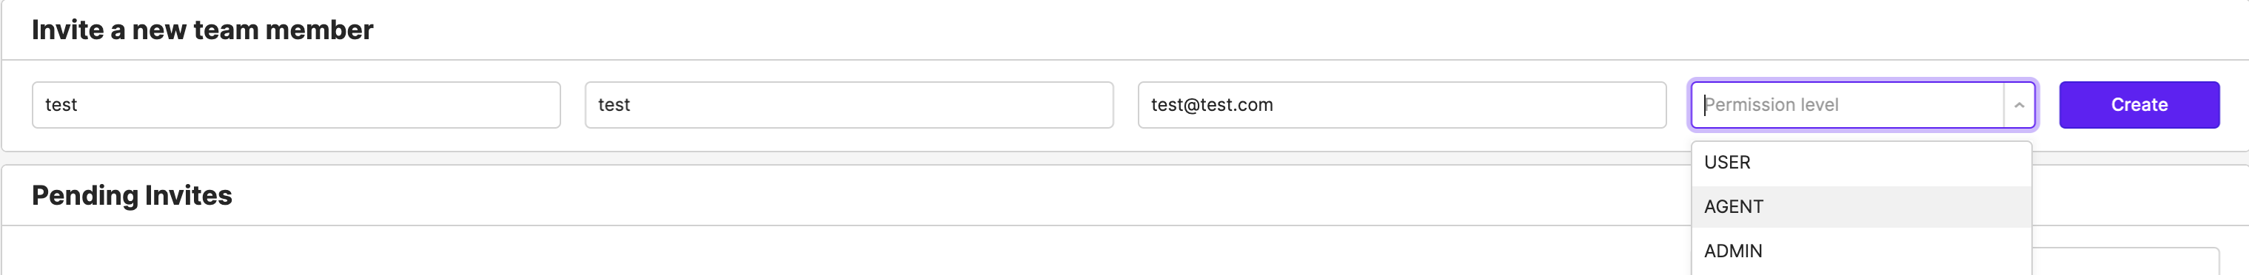Click the Pending Invites section heading
This screenshot has width=2249, height=275.
tap(132, 196)
